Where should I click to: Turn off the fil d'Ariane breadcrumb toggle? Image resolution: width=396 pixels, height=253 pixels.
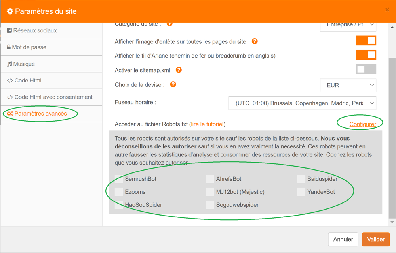coord(366,55)
